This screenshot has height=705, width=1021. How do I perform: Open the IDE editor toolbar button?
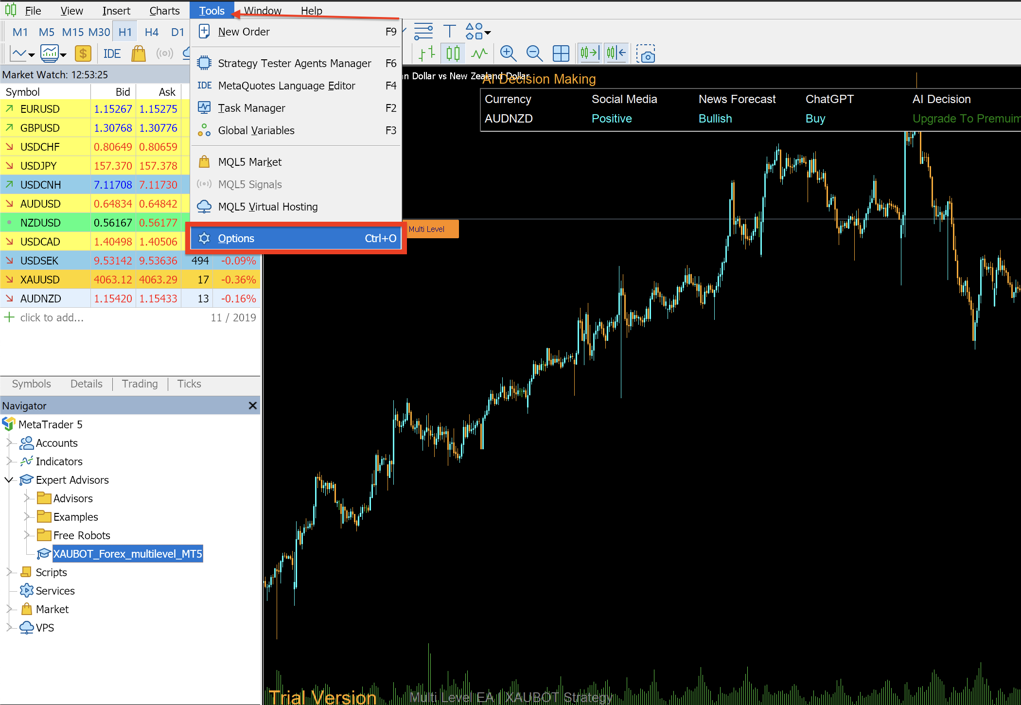(112, 53)
